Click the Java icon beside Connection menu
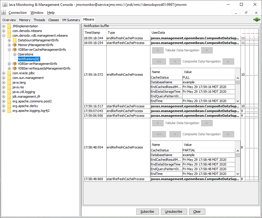262x218 pixels. [x=4, y=12]
